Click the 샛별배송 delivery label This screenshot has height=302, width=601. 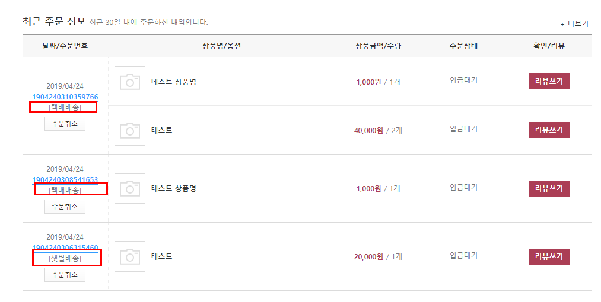coord(65,259)
